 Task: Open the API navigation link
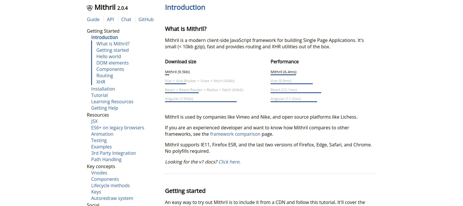tap(110, 19)
